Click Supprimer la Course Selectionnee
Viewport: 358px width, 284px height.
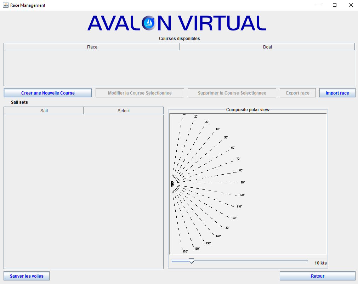click(x=232, y=92)
